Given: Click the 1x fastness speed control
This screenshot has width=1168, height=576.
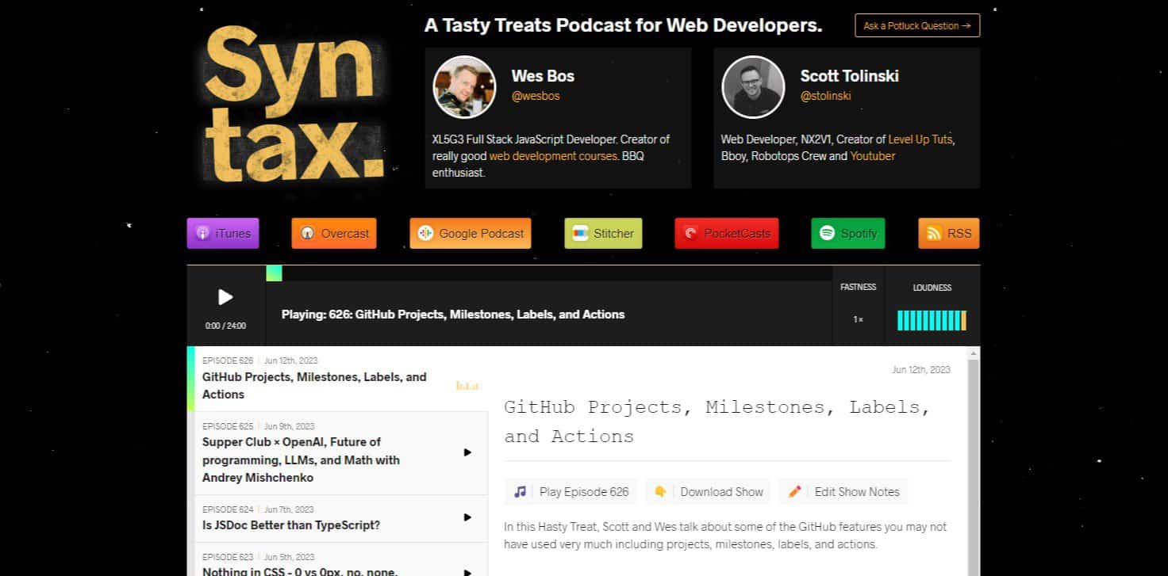Looking at the screenshot, I should point(858,319).
